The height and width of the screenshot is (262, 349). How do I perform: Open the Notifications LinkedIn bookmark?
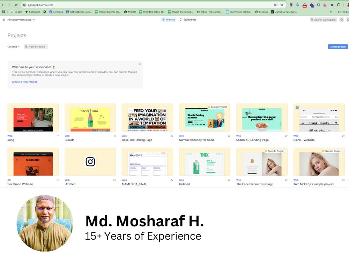[79, 12]
